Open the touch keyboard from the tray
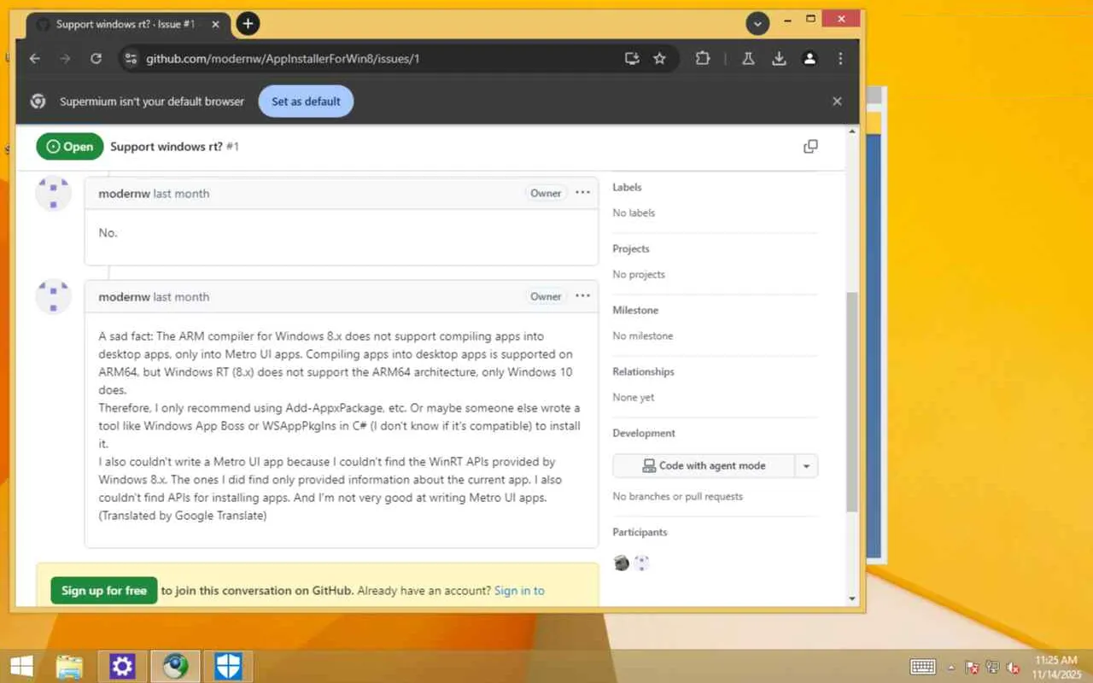Screen dimensions: 1093x683 point(923,667)
